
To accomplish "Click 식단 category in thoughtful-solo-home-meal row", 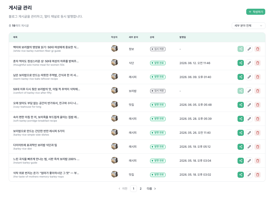I will pyautogui.click(x=131, y=63).
